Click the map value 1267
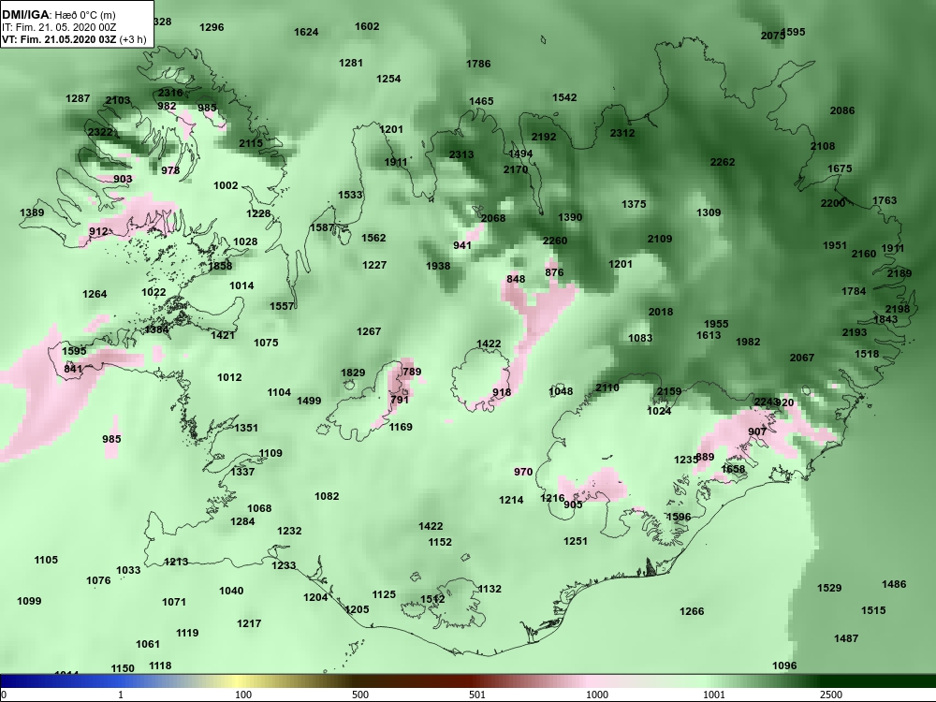The width and height of the screenshot is (936, 702). (369, 331)
